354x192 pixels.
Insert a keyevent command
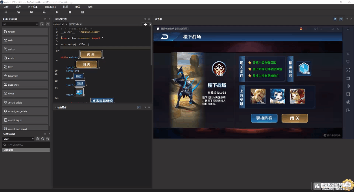coord(25,76)
